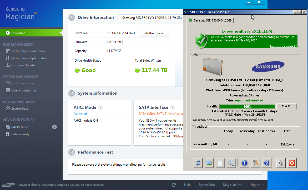This screenshot has width=308, height=190.
Task: Minimize the Samsung Magician window
Action: (249, 2)
